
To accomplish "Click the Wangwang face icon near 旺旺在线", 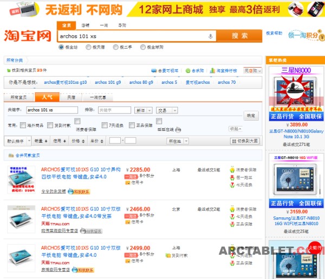I will (178, 130).
